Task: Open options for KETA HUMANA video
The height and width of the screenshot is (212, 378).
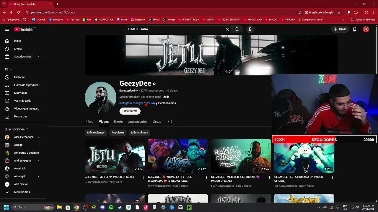Action: coord(333,178)
